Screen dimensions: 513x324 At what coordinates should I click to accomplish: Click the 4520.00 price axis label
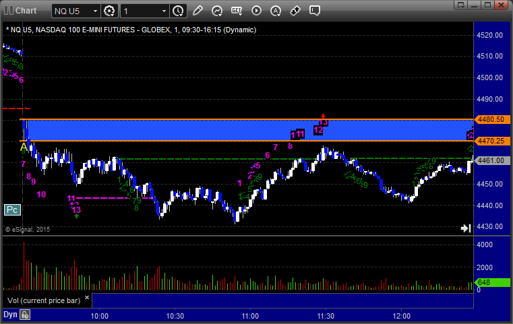pos(490,35)
